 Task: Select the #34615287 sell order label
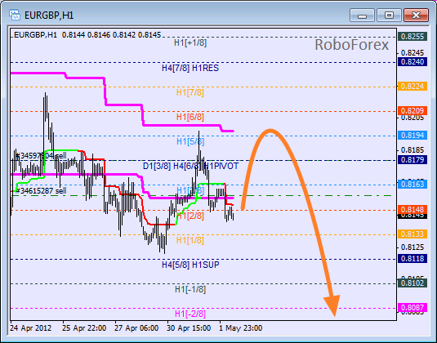(x=41, y=191)
